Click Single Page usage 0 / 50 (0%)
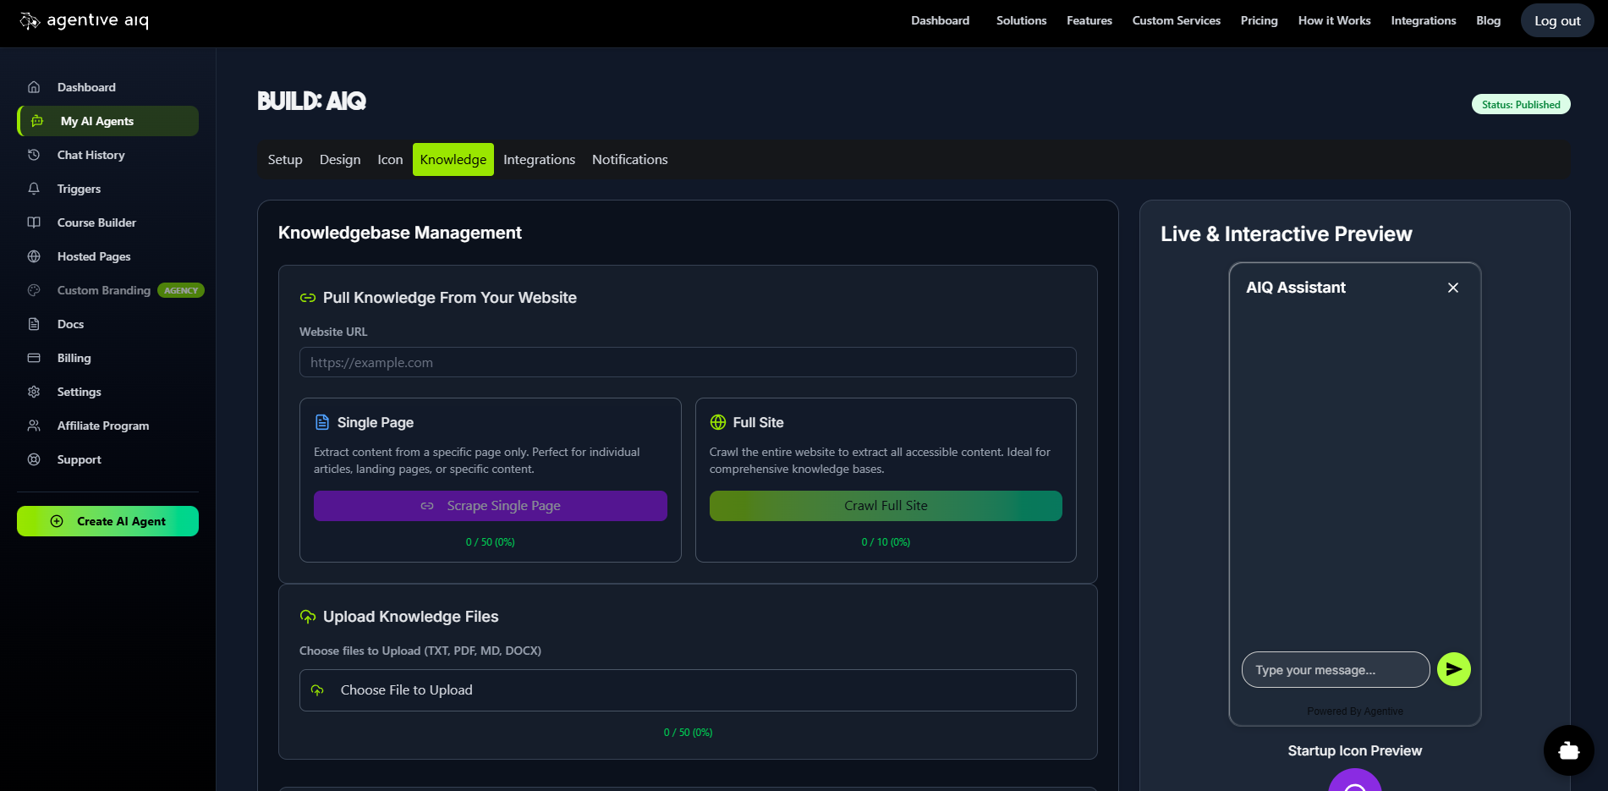This screenshot has width=1608, height=791. (x=491, y=542)
